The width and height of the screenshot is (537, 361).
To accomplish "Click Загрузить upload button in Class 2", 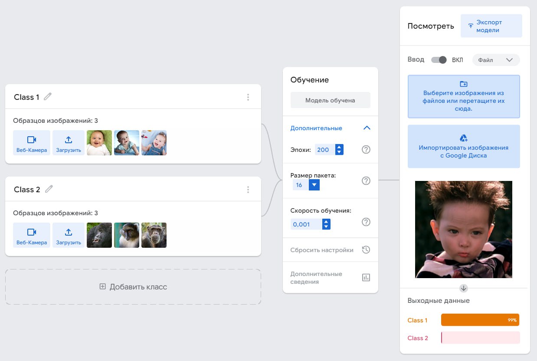I will (x=69, y=235).
